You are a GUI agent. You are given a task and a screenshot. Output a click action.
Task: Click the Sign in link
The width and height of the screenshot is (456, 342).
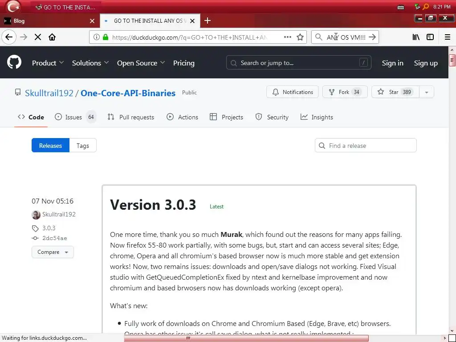(x=393, y=63)
